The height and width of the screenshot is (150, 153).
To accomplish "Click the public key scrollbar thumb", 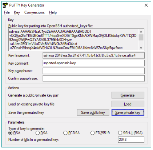I will point(141,37).
